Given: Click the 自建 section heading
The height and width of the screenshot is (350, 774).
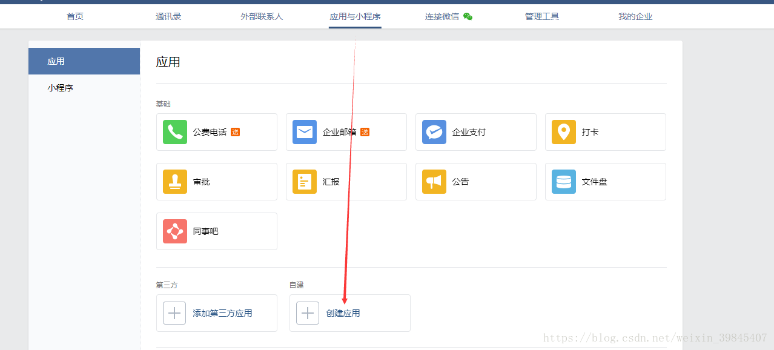Looking at the screenshot, I should point(296,285).
